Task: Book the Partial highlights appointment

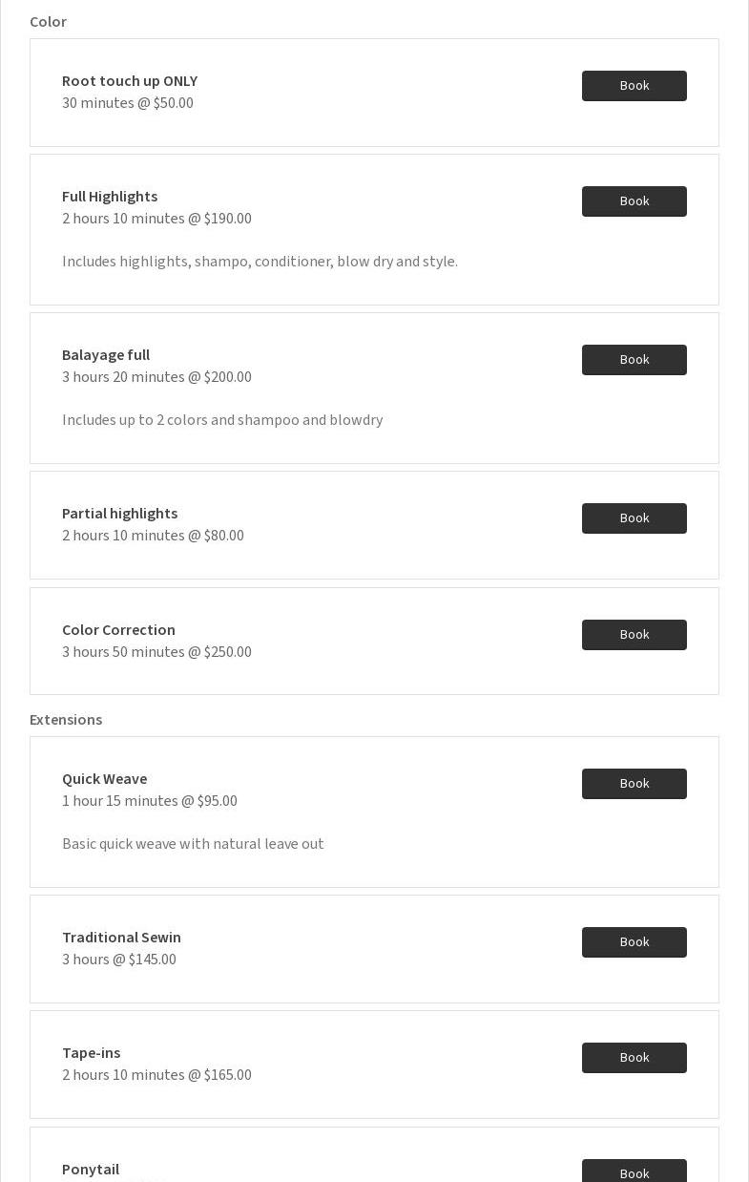Action: click(634, 518)
